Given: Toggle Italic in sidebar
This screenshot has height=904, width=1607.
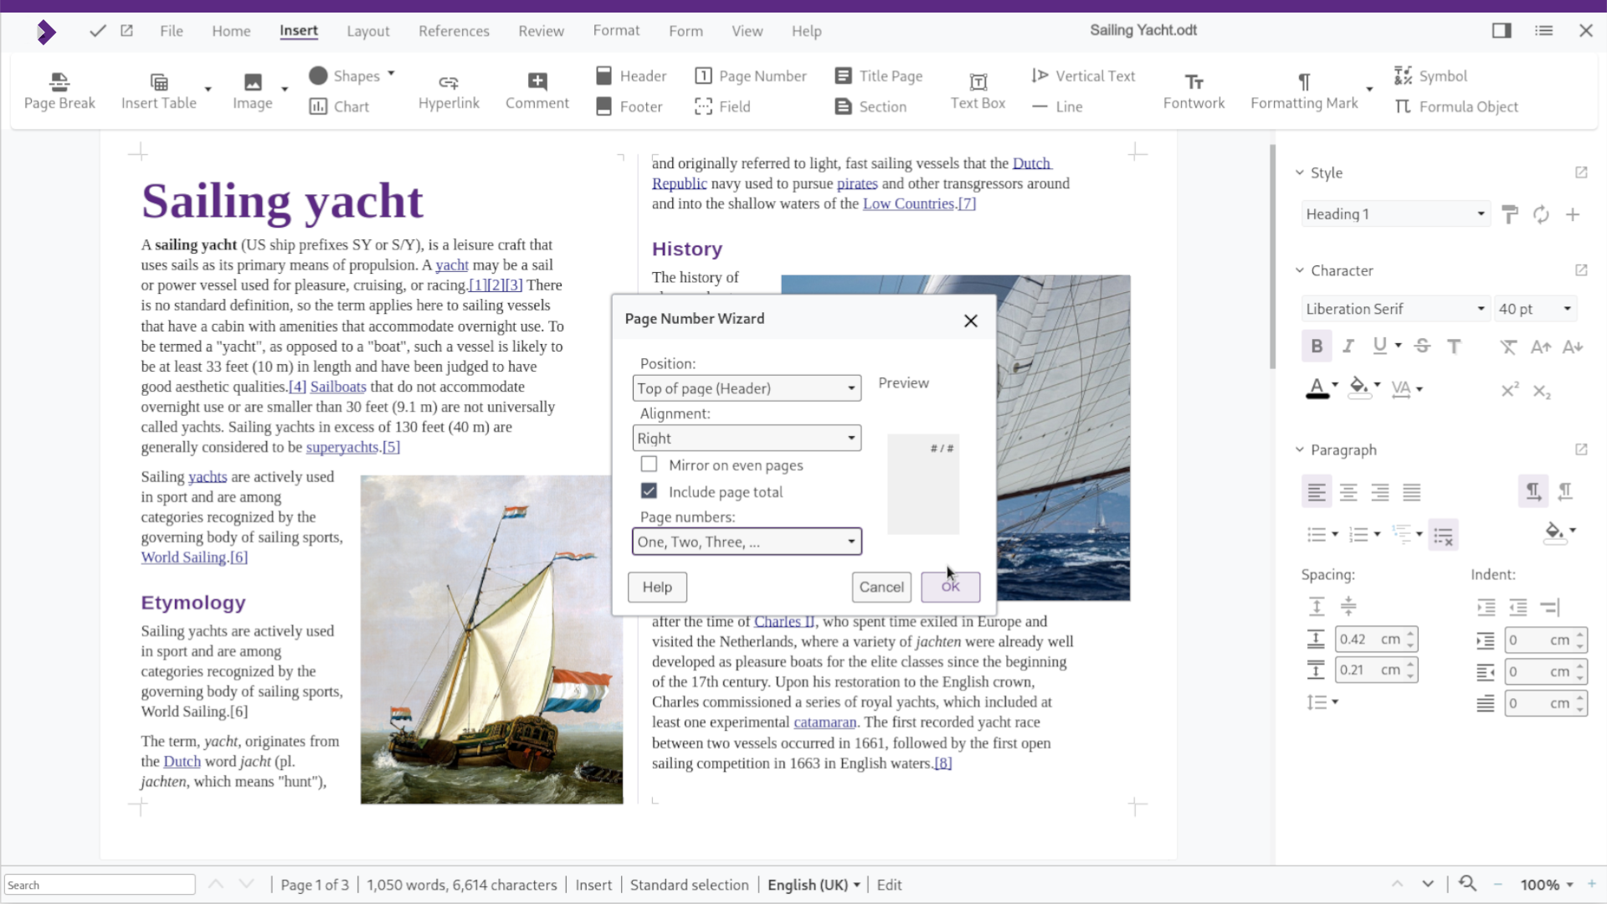Looking at the screenshot, I should 1348,346.
